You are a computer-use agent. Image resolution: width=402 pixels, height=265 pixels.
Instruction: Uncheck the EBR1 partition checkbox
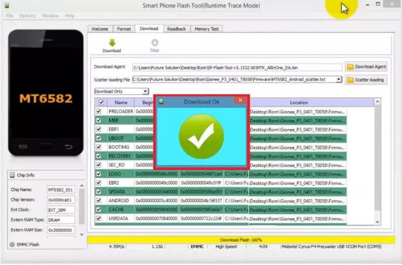point(98,129)
